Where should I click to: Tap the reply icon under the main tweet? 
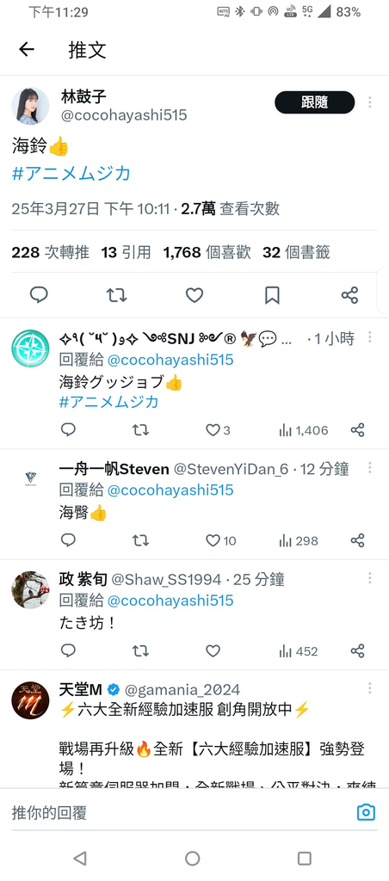tap(39, 294)
